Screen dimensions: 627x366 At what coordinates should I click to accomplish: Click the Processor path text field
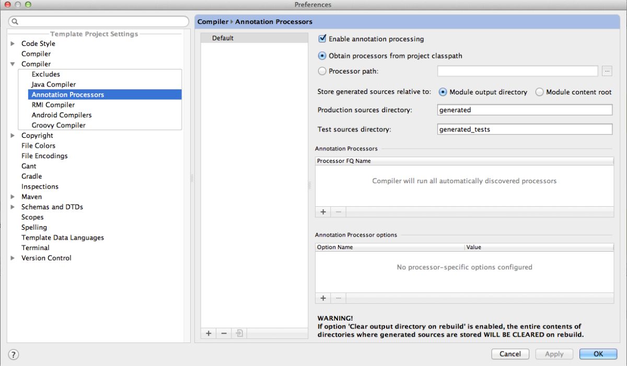[518, 71]
